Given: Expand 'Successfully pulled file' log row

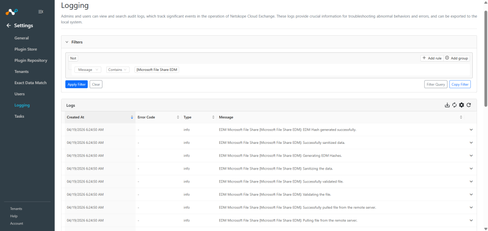Looking at the screenshot, I should pyautogui.click(x=471, y=207).
